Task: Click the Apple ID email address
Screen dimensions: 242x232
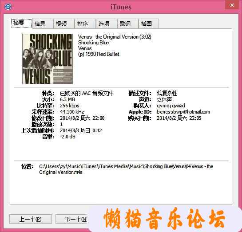Action: click(x=183, y=112)
